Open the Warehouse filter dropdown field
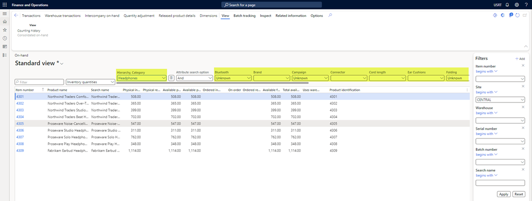The height and width of the screenshot is (201, 532). (x=500, y=120)
